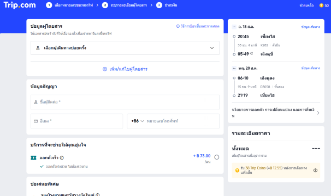This screenshot has width=331, height=196.
Task: Click the ฿ 73.00 price text
Action: (202, 156)
